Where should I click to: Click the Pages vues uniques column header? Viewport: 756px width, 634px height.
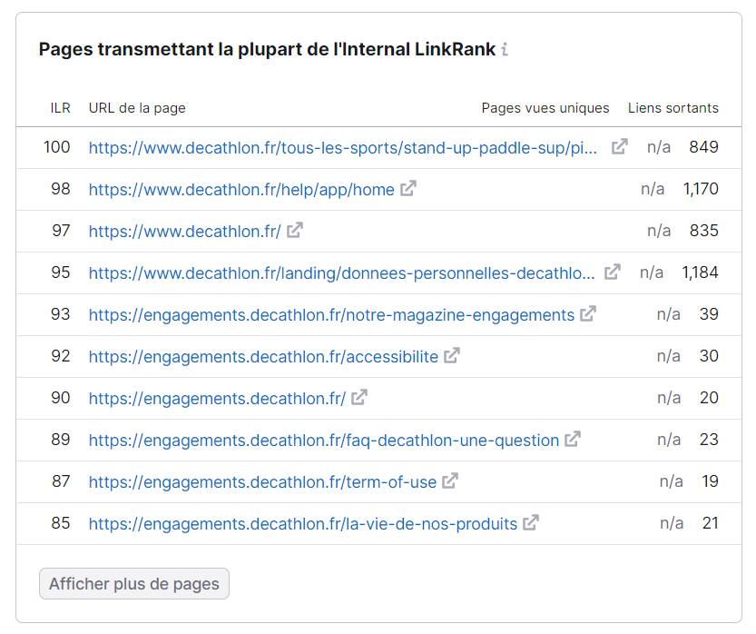545,107
